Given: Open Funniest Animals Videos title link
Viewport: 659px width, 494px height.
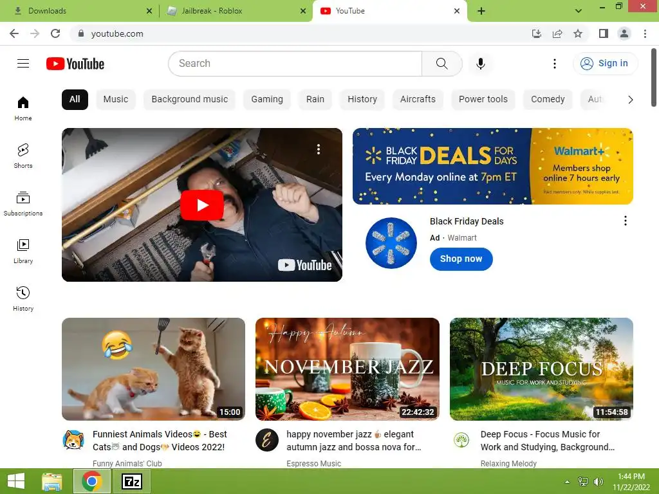Looking at the screenshot, I should (x=160, y=441).
